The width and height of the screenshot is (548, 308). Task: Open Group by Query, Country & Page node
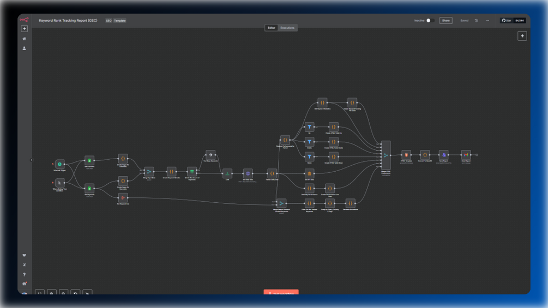pyautogui.click(x=330, y=203)
